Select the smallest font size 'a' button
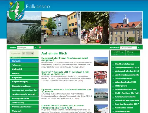The height and width of the screenshot is (113, 148). point(24,54)
